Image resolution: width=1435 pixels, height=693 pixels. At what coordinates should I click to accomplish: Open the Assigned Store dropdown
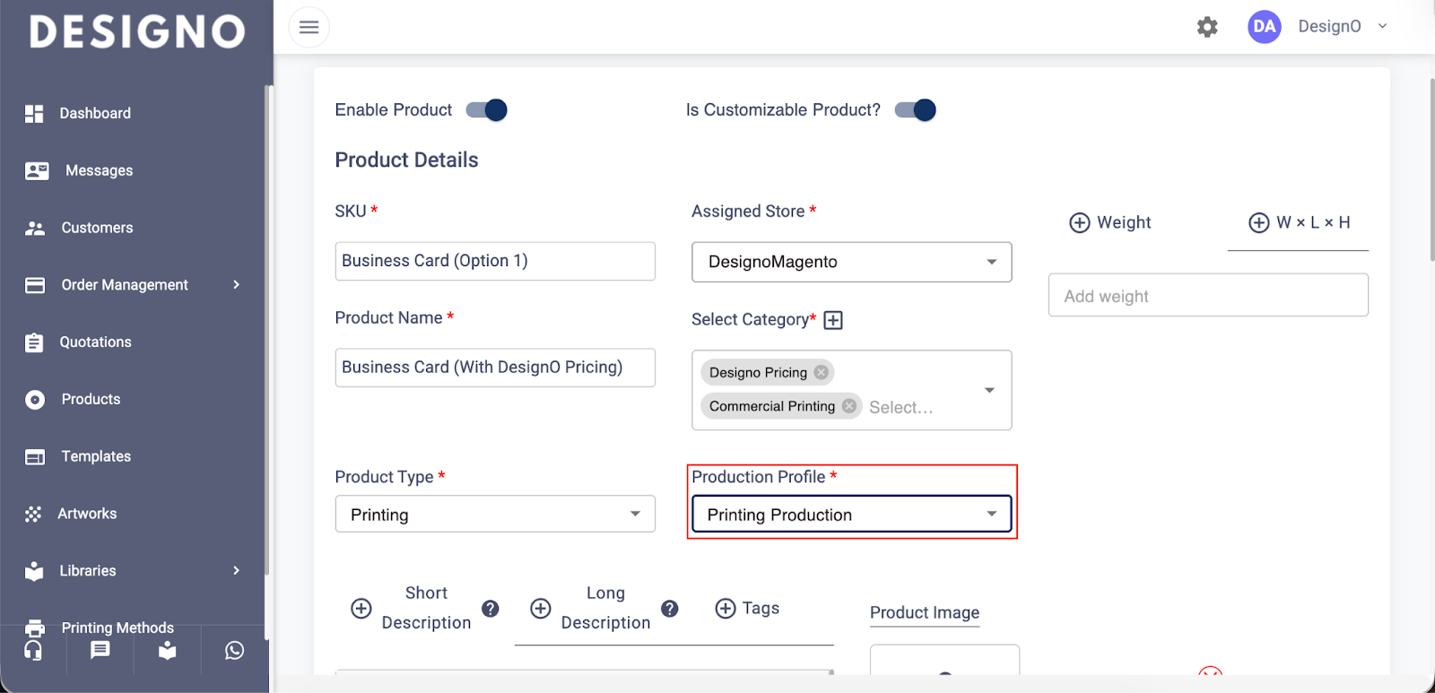851,262
